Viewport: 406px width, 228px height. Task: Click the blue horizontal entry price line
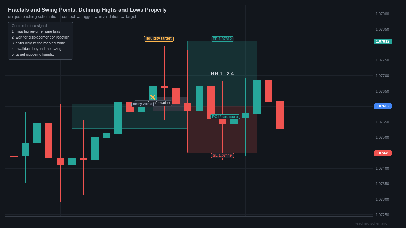[222, 106]
